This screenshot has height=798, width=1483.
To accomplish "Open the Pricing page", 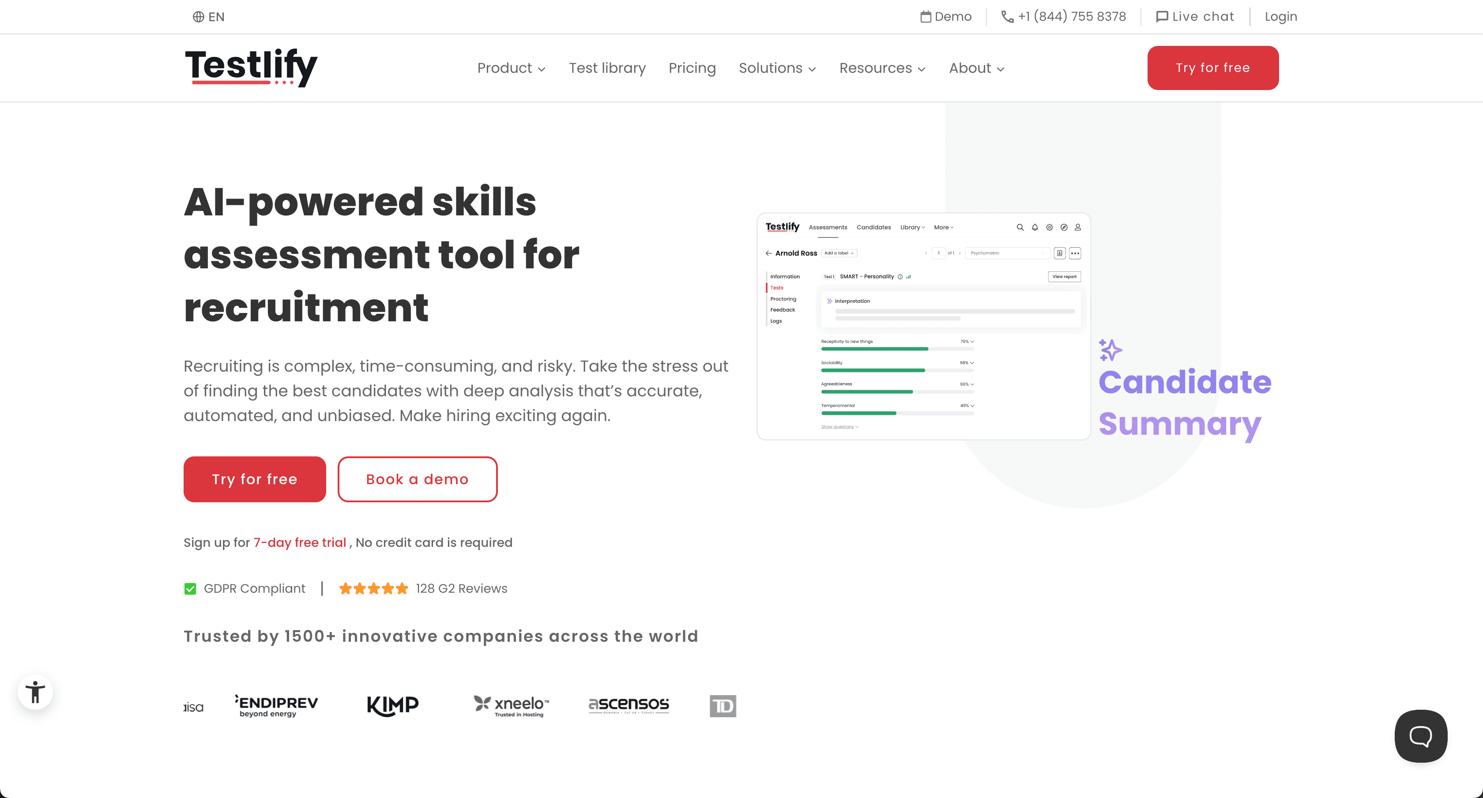I will [x=692, y=68].
